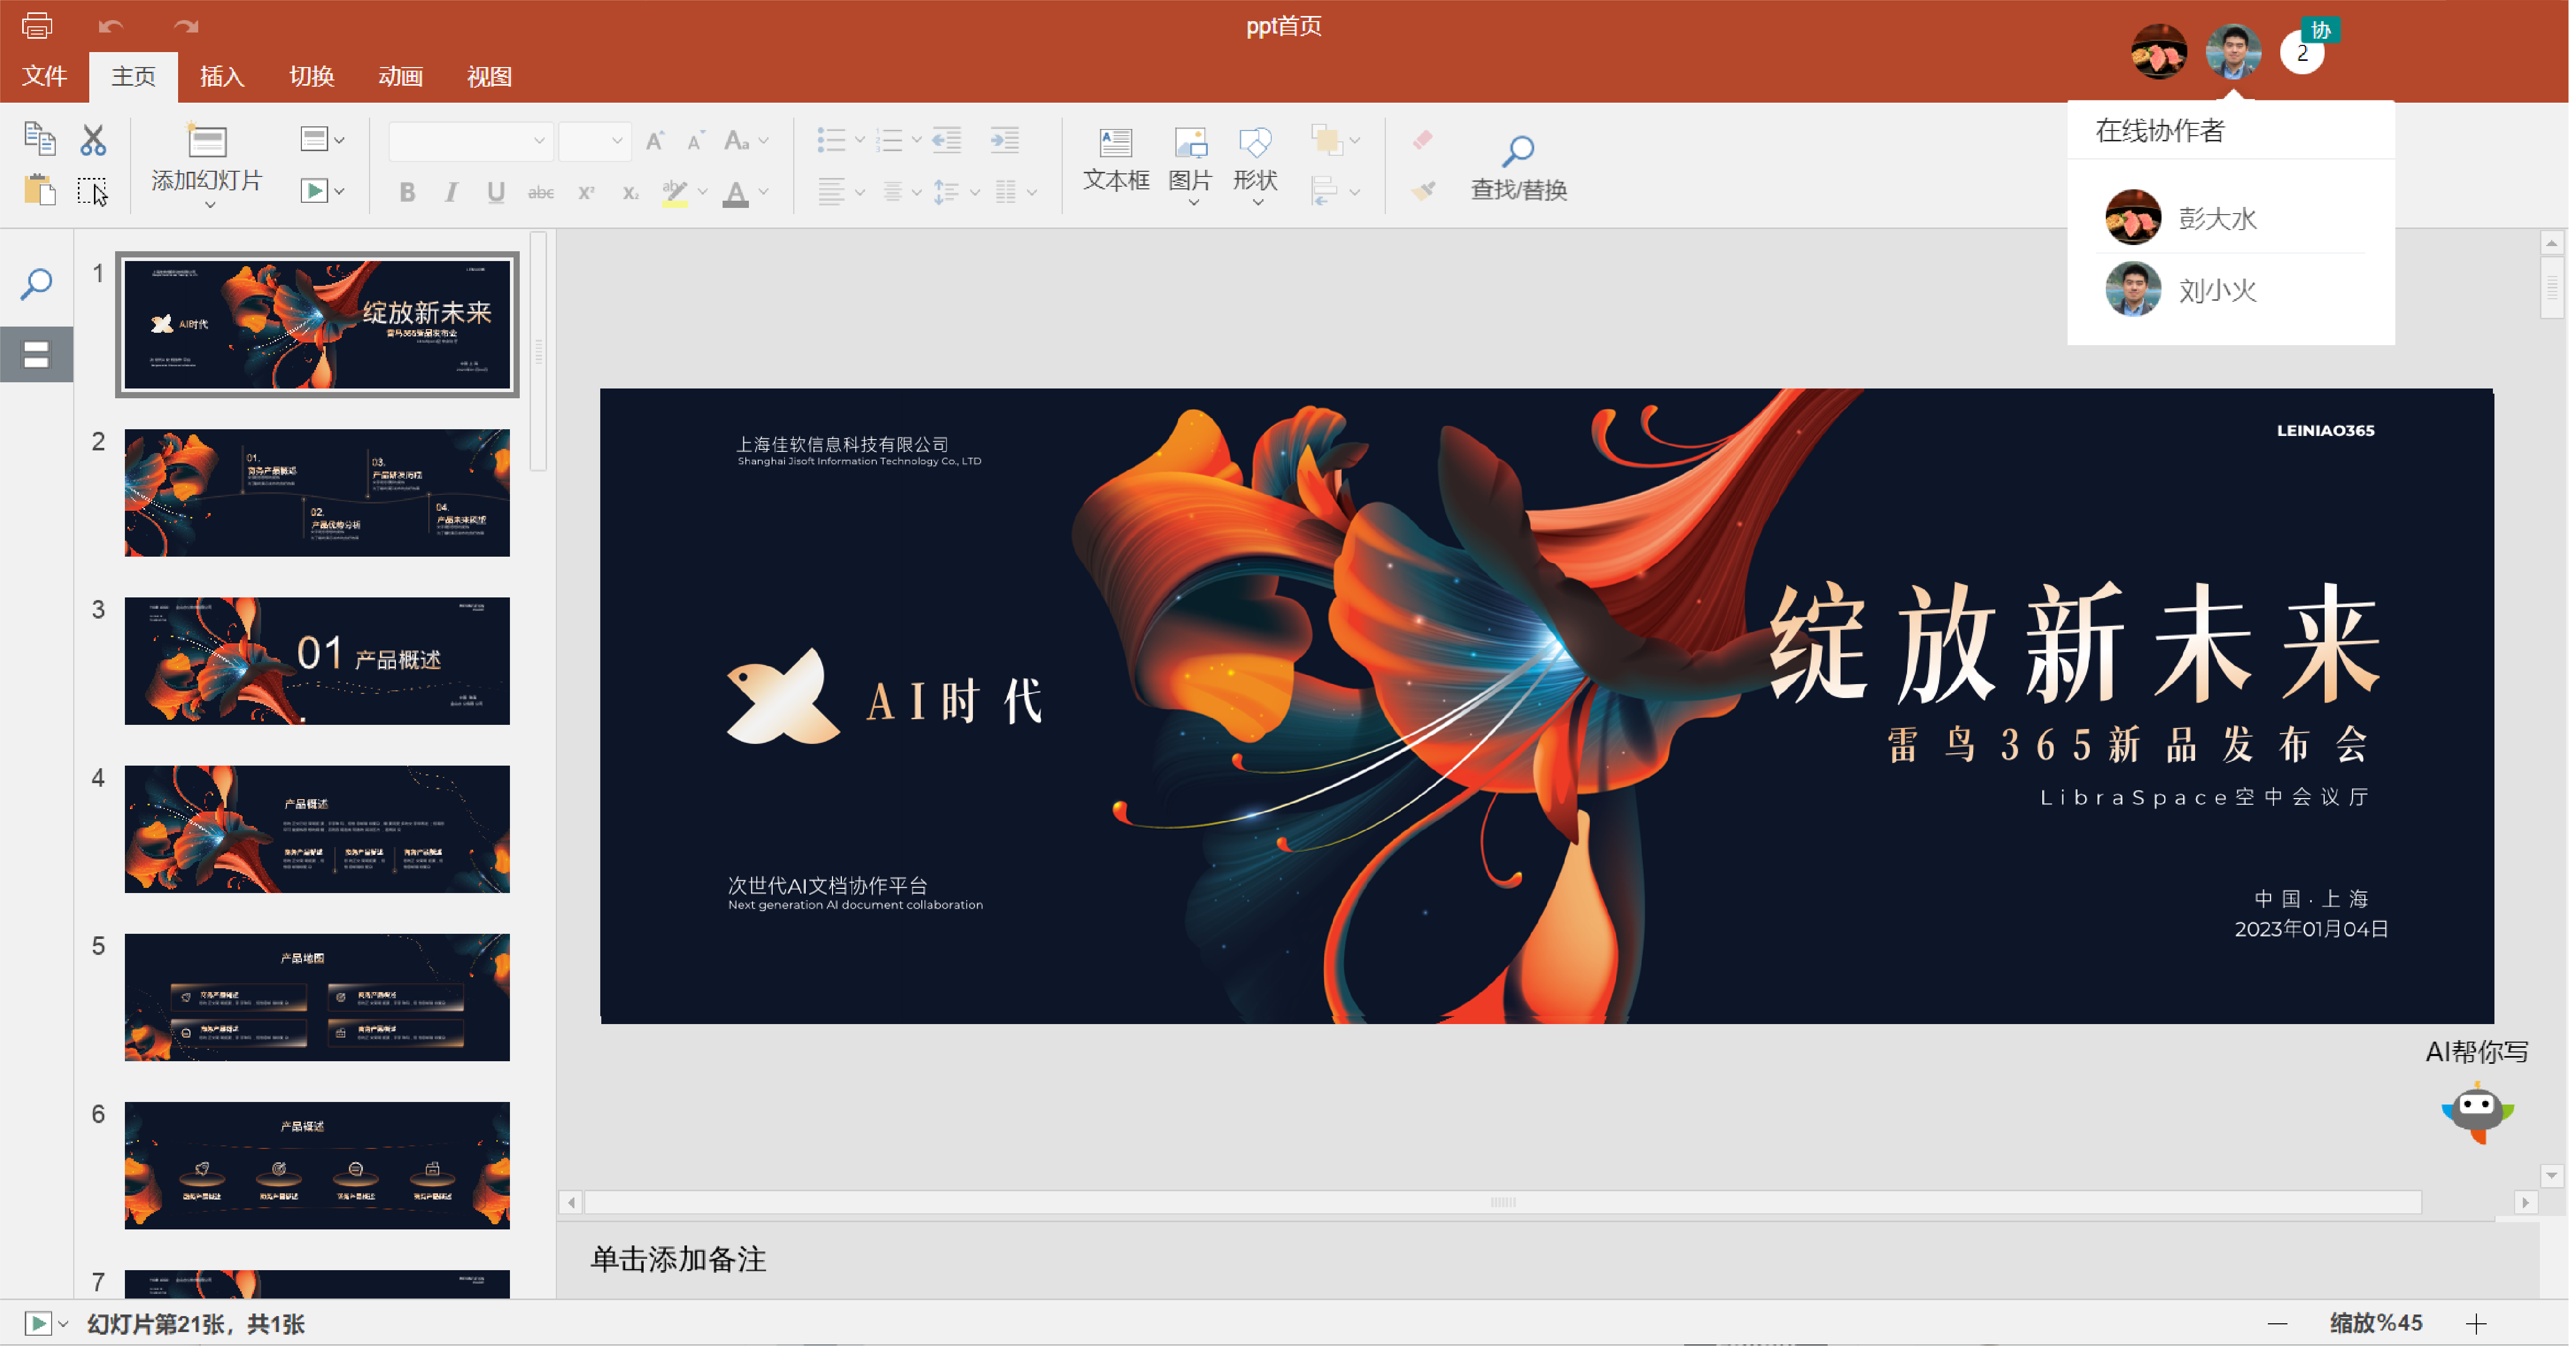Select slide 5 thumbnail 产品地图
The width and height of the screenshot is (2576, 1346).
tap(318, 998)
